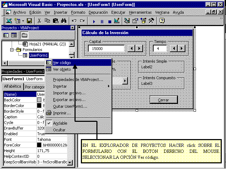This screenshot has height=169, width=226.
Task: Click the Redo toolbar icon
Action: pyautogui.click(x=82, y=21)
